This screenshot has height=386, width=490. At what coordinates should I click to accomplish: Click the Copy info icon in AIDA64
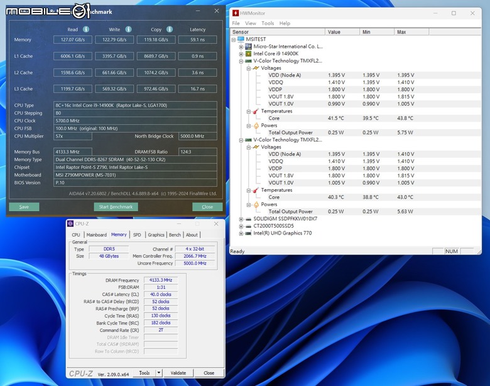click(170, 30)
